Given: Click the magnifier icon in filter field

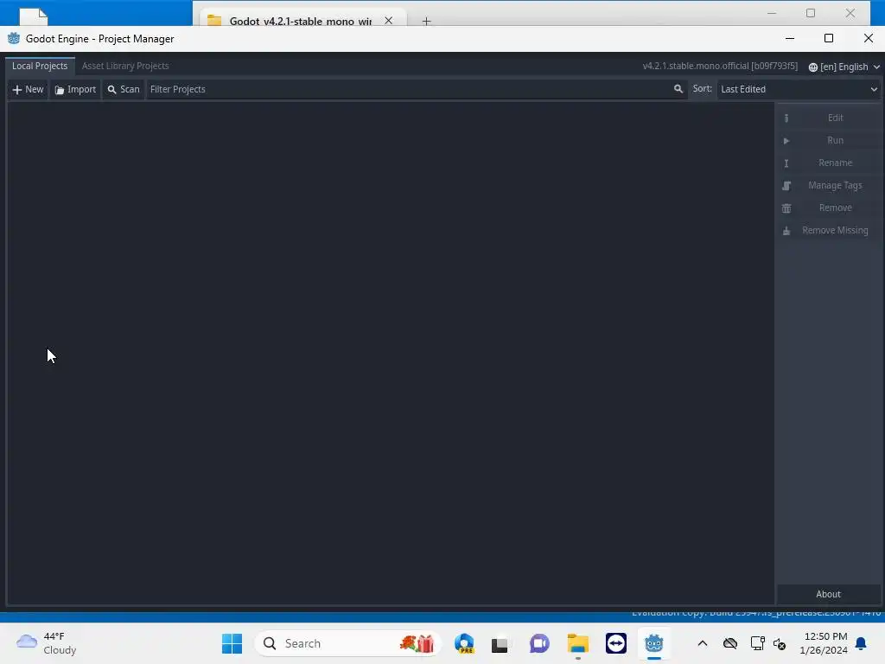Looking at the screenshot, I should [678, 89].
